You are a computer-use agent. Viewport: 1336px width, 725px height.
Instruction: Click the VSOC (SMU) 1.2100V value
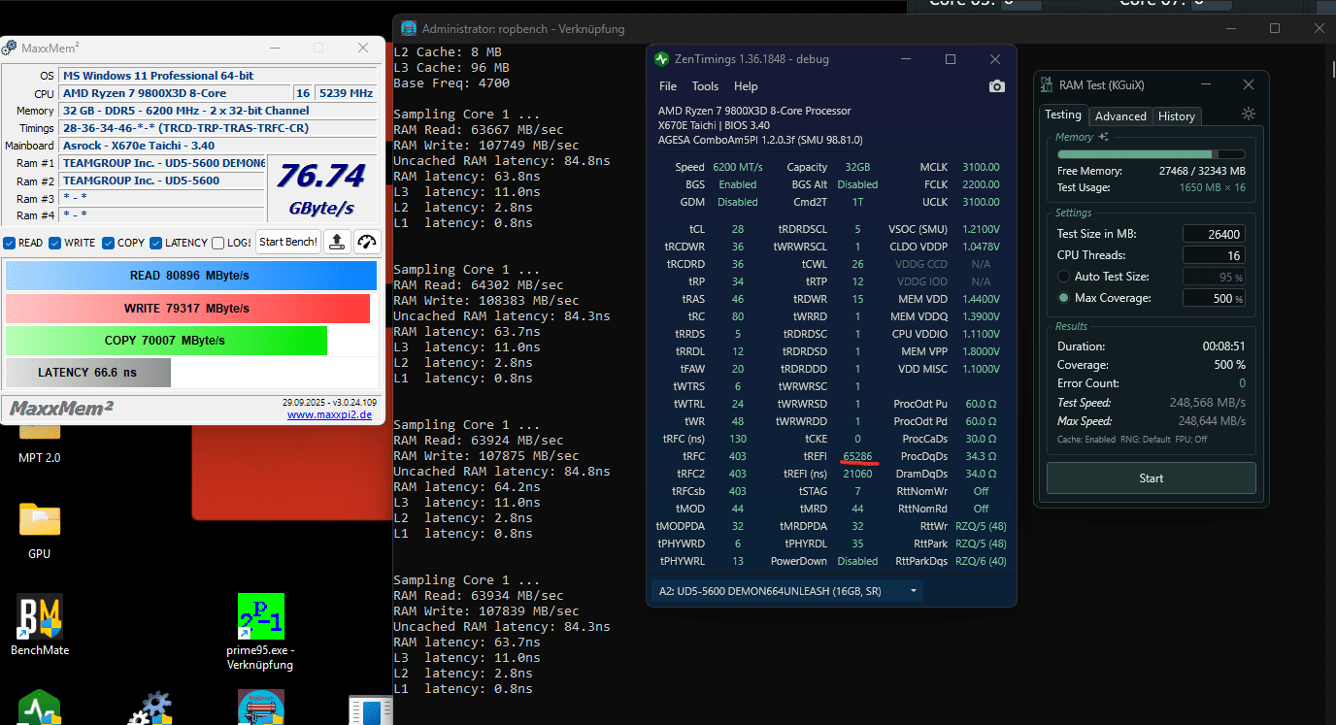coord(981,229)
